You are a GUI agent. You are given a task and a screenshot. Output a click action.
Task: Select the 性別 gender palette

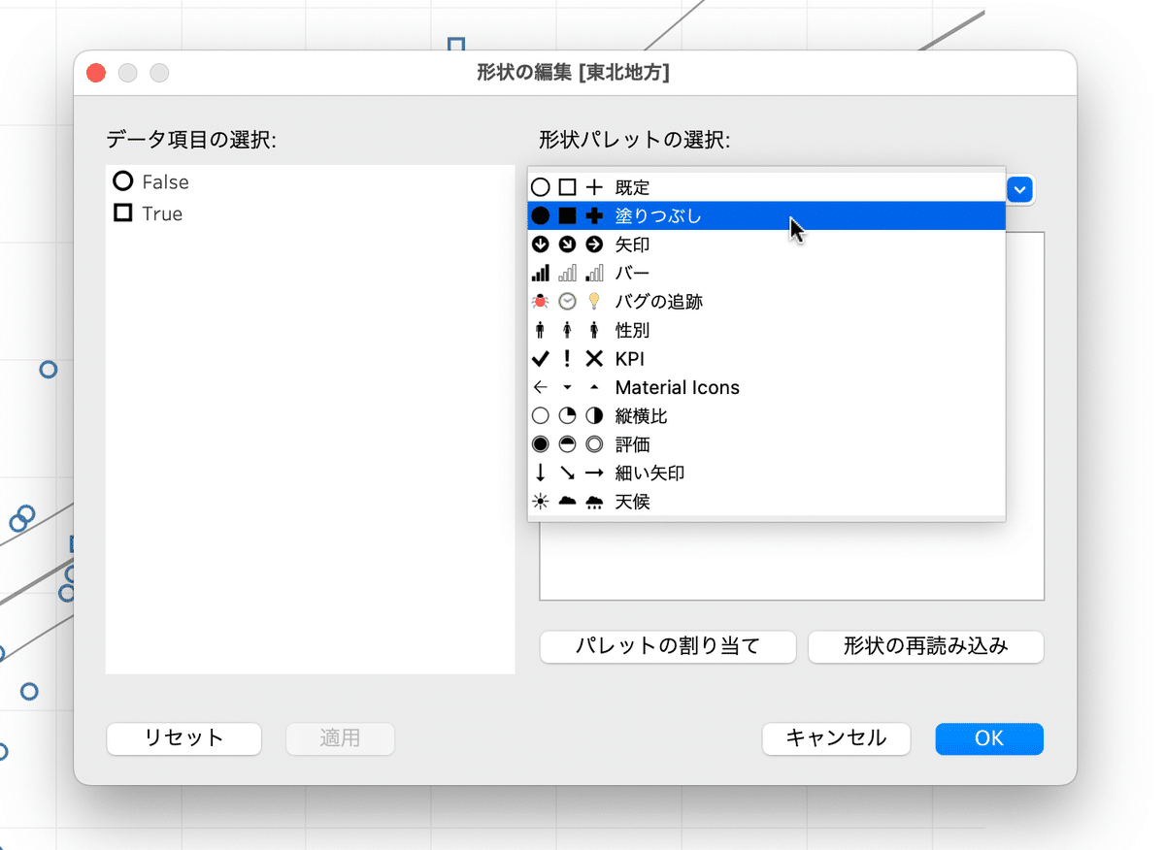[x=766, y=330]
